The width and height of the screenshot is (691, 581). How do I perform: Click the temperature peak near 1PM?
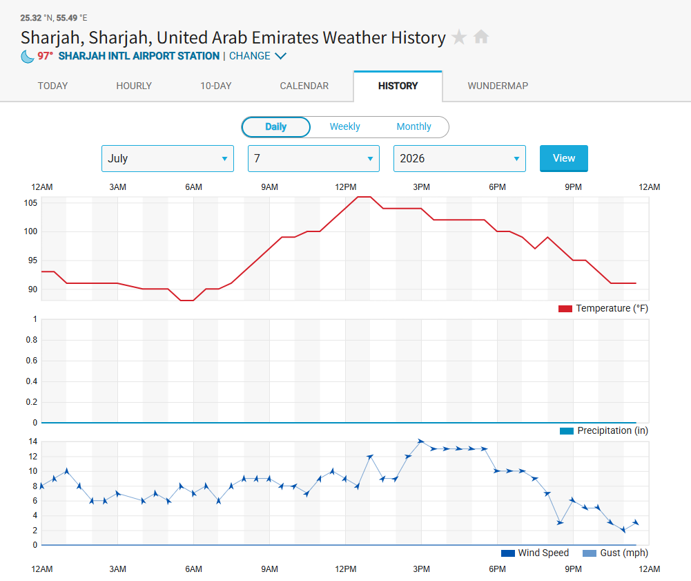364,197
